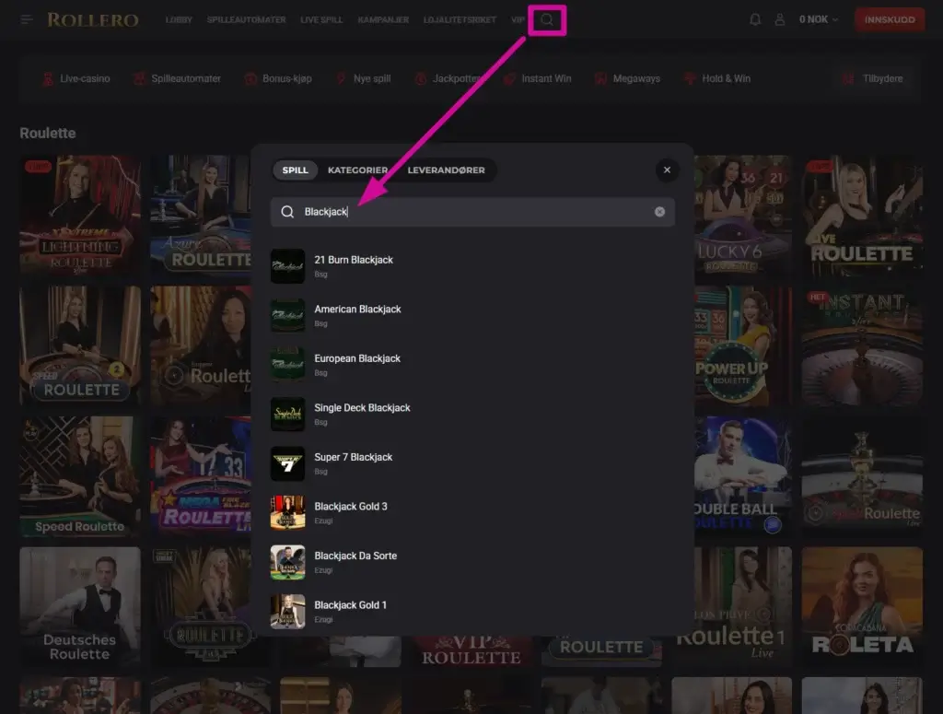The image size is (943, 714).
Task: Expand the 0 NOK balance dropdown
Action: coord(818,20)
